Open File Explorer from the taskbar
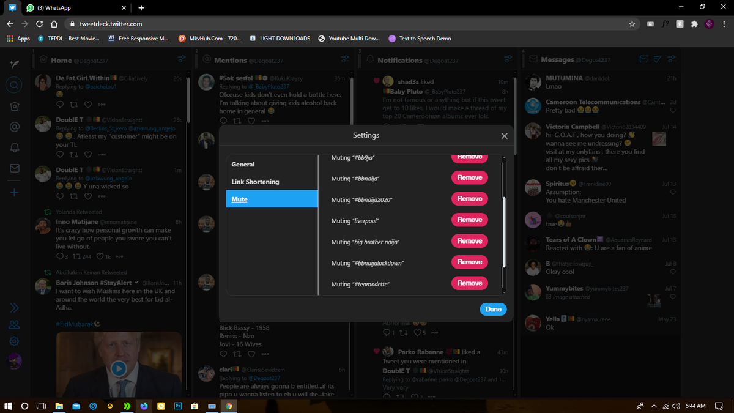 click(x=59, y=406)
